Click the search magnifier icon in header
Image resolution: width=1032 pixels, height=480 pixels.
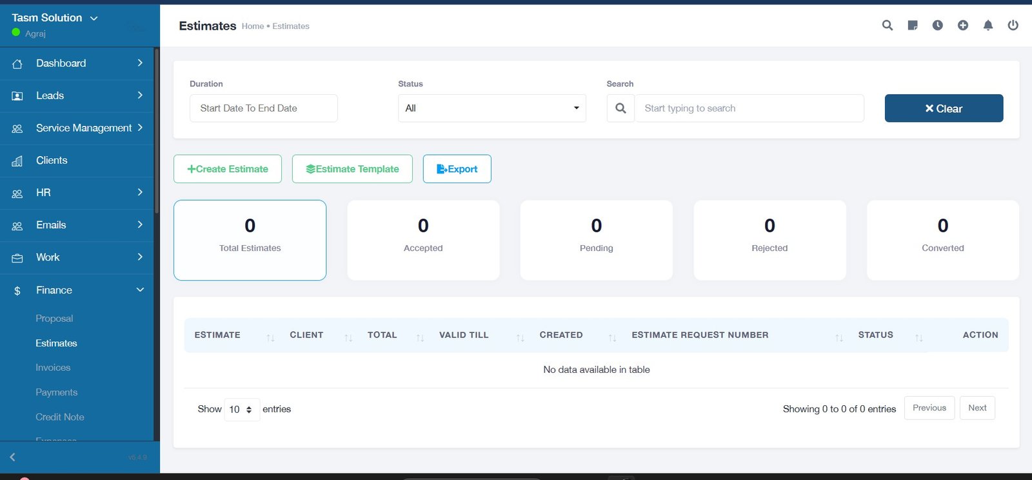pos(888,25)
